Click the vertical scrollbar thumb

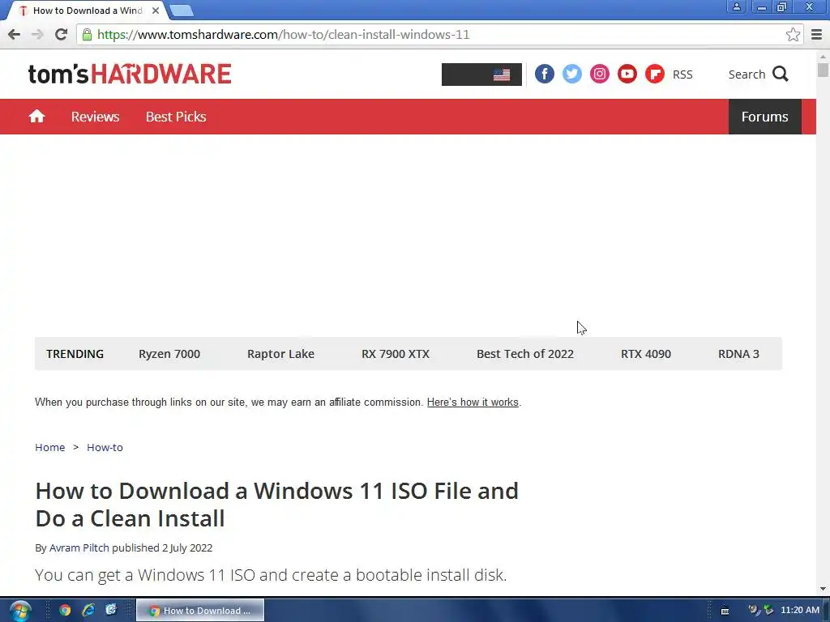(823, 70)
